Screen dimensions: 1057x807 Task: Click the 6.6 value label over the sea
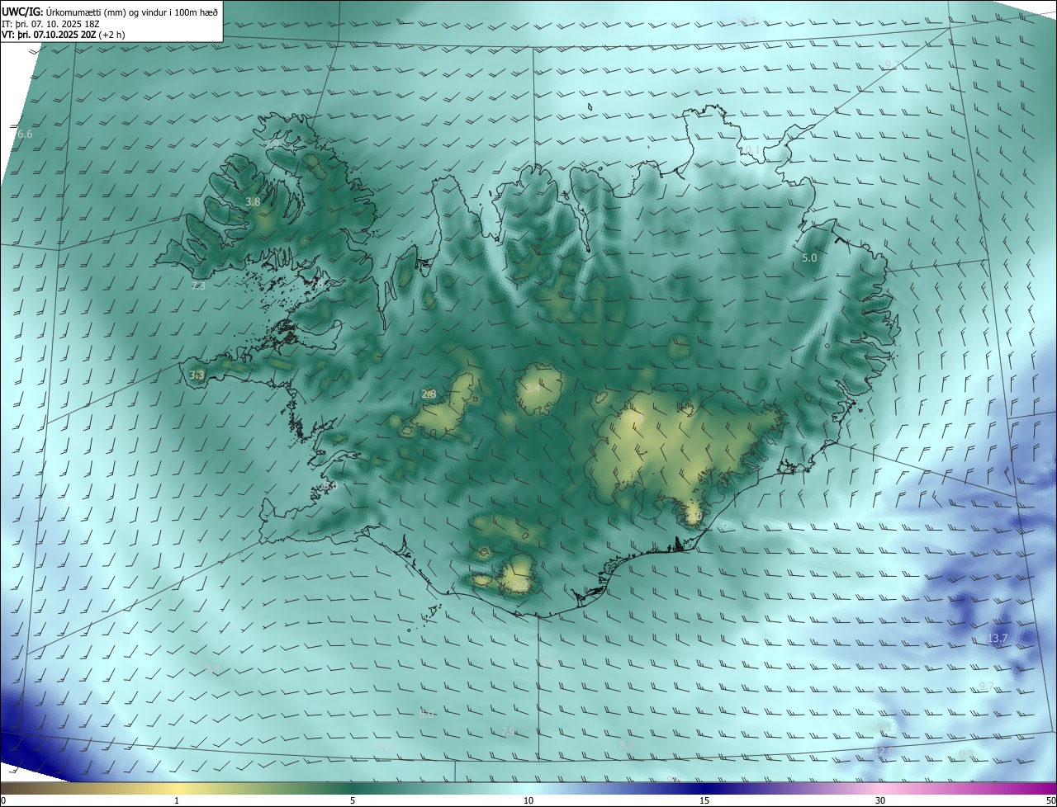coord(25,134)
